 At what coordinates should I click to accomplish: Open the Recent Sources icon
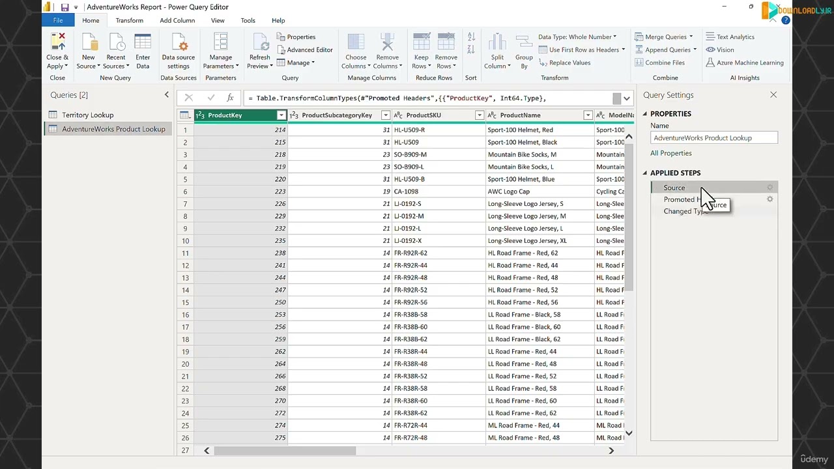[x=116, y=42]
